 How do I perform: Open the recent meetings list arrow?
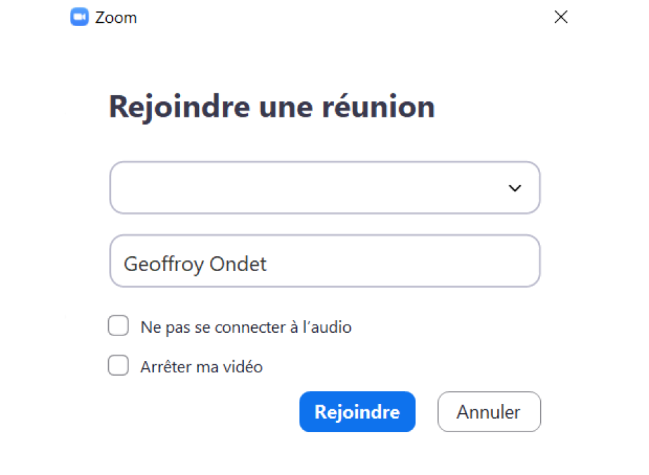click(515, 188)
